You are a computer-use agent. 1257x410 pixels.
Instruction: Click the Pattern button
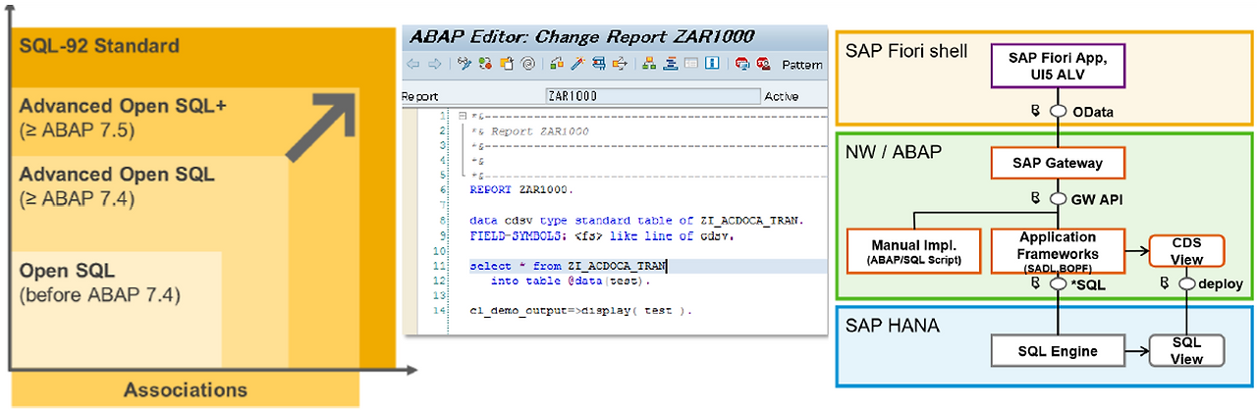tap(801, 65)
